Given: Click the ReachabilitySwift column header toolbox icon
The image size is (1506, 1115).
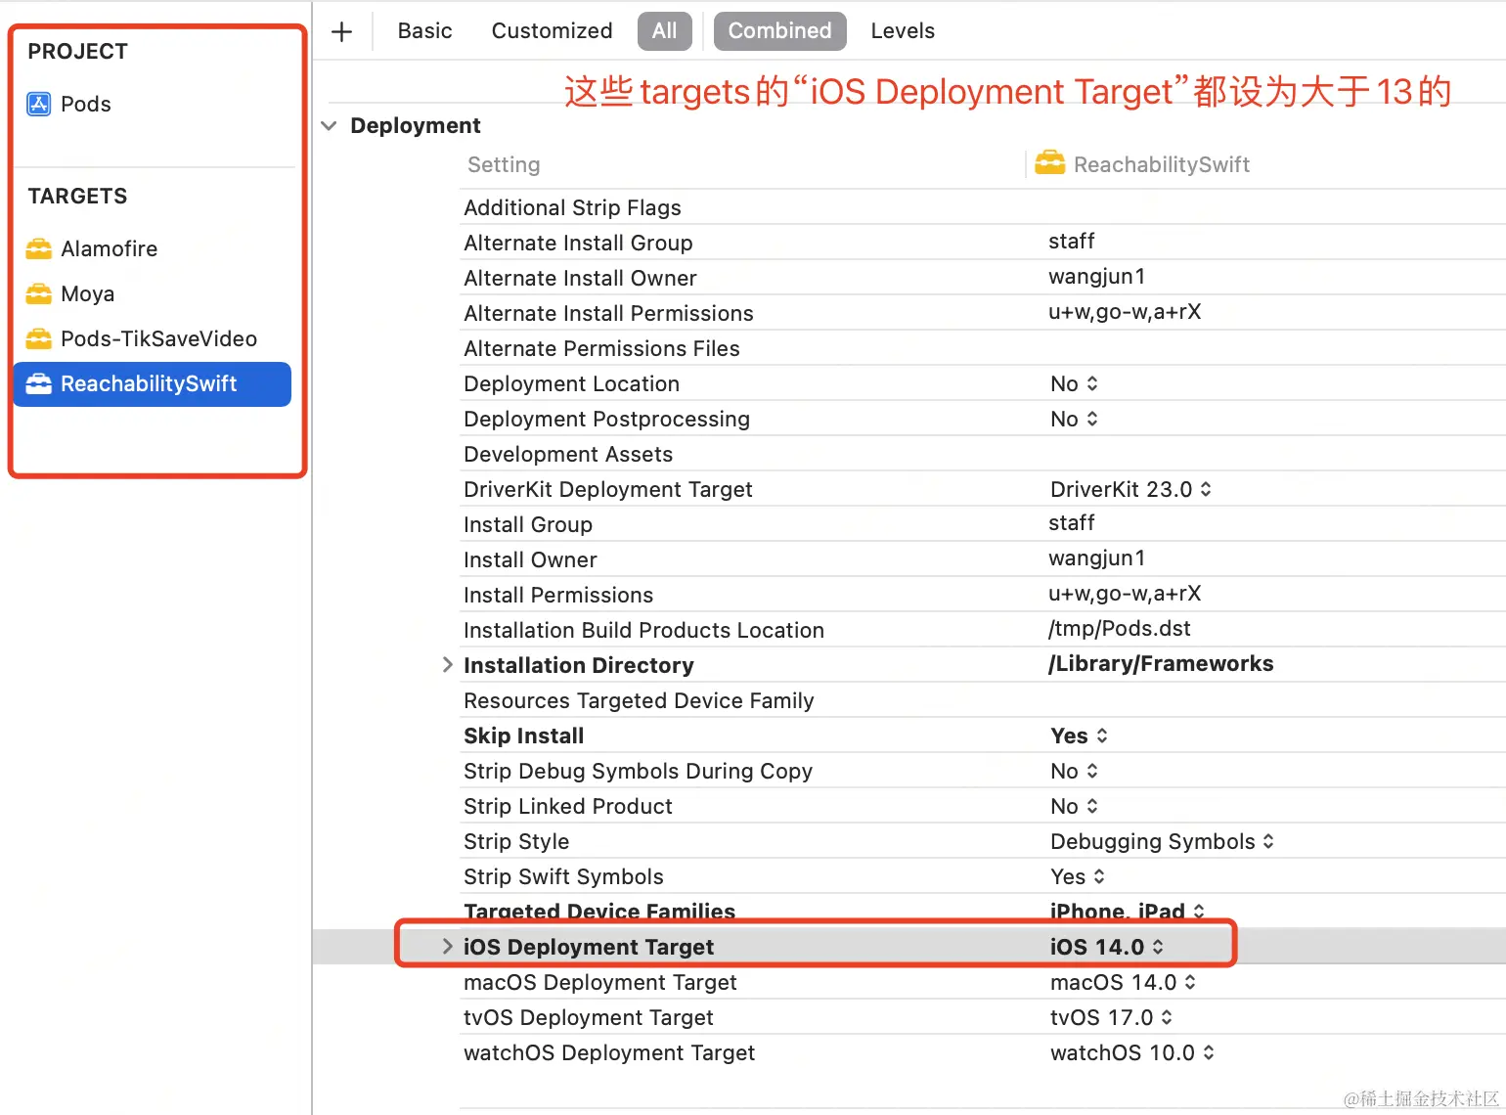Looking at the screenshot, I should (x=1049, y=163).
